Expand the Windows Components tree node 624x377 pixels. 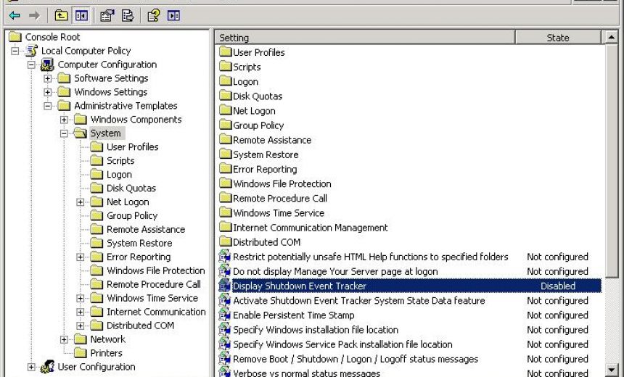(64, 120)
